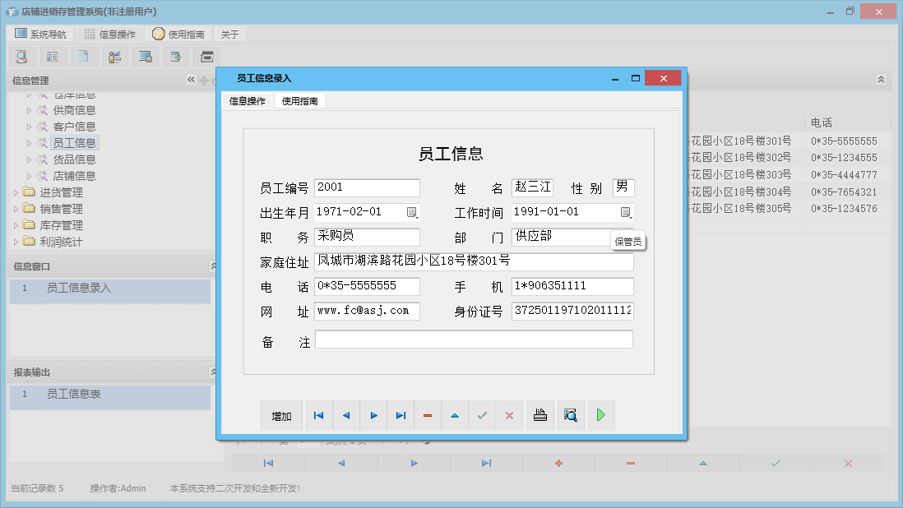Open the 工作时间 date picker dropdown
This screenshot has height=508, width=903.
(625, 212)
